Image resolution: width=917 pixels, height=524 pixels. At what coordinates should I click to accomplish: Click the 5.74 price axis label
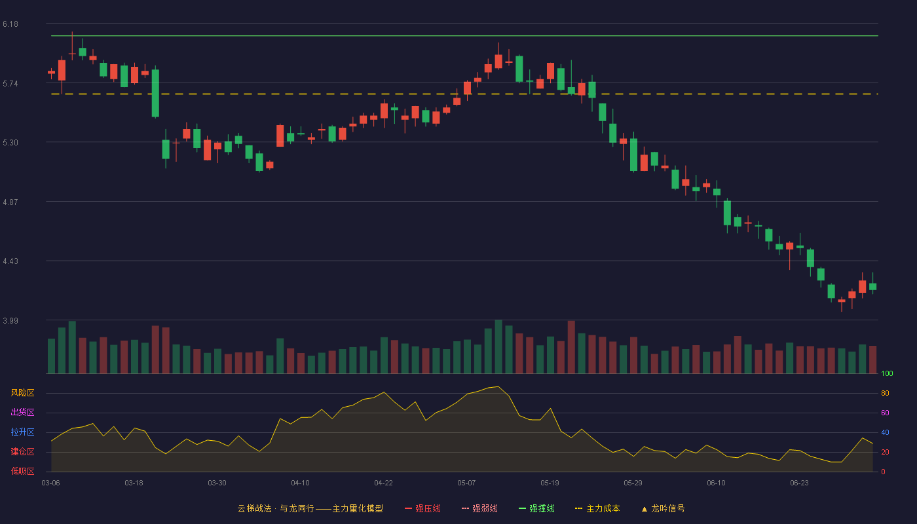10,83
